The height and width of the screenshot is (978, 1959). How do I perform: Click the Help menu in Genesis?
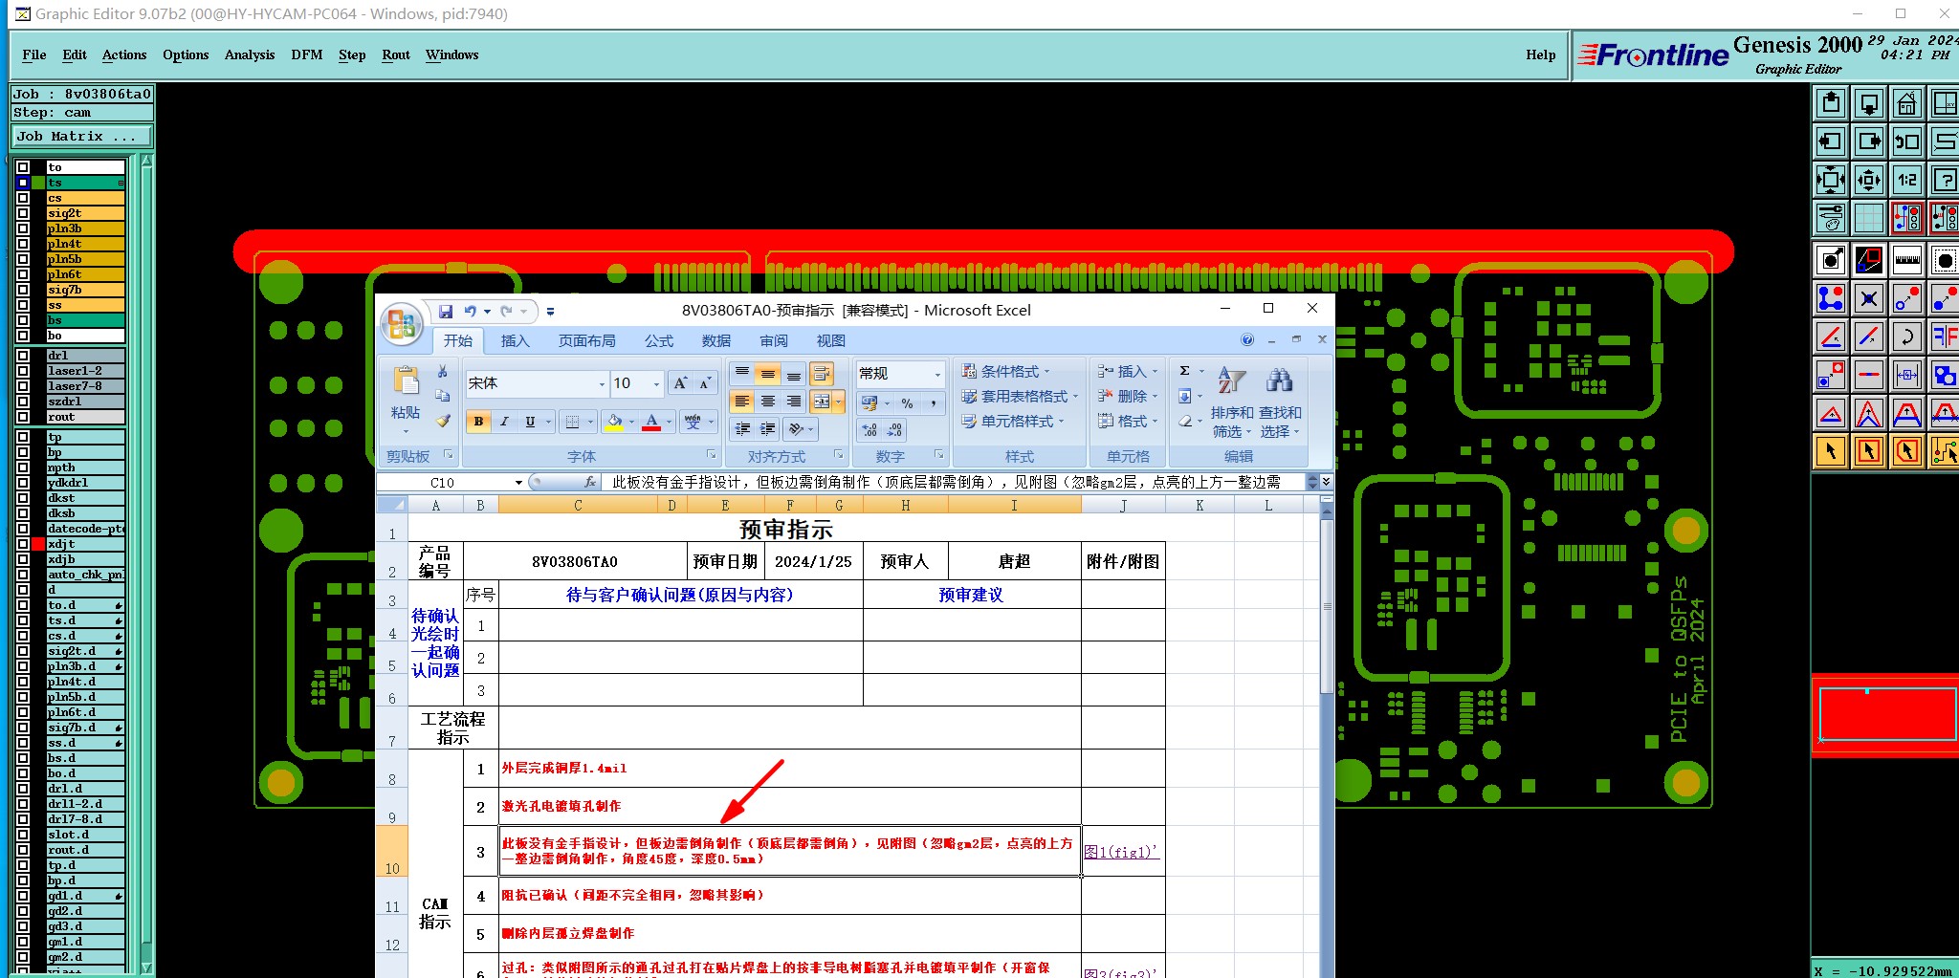pos(1540,54)
